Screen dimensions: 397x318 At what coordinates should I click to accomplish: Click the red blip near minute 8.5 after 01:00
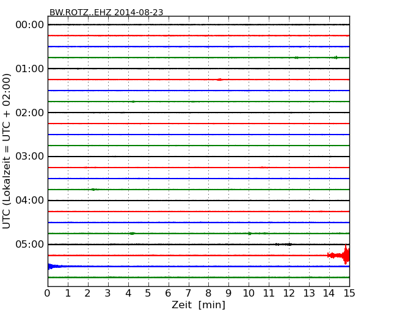[x=219, y=79]
